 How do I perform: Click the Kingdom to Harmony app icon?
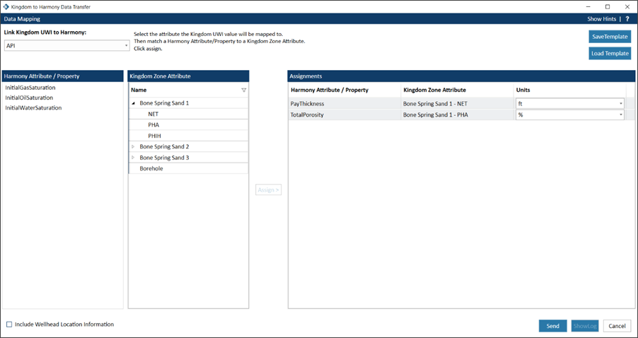point(6,6)
